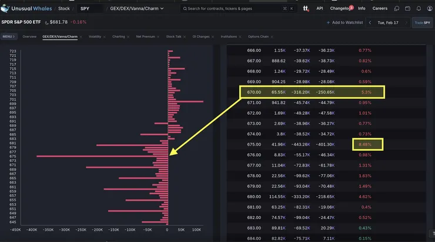Click the 5.3% value in row 670

click(x=366, y=92)
